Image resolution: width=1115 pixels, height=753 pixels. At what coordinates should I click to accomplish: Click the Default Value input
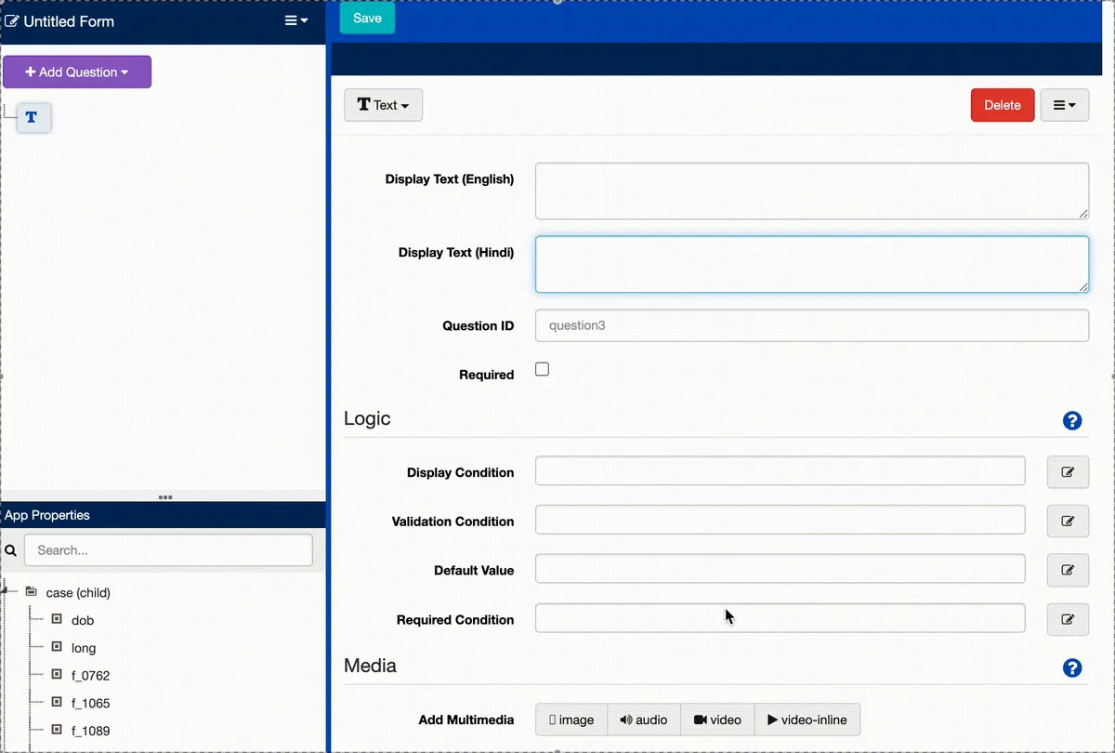click(x=780, y=569)
